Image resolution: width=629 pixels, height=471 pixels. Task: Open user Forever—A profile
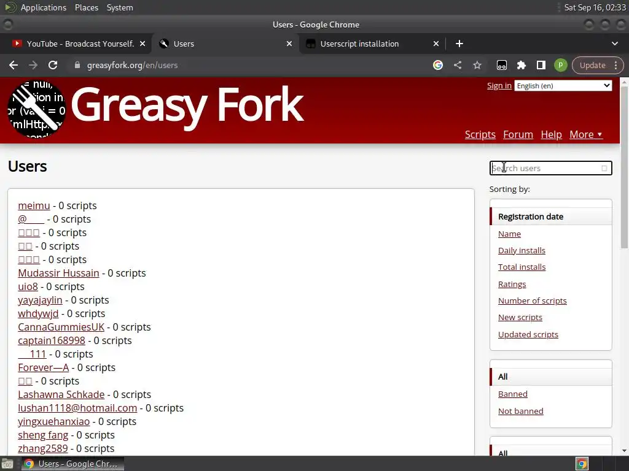tap(44, 368)
